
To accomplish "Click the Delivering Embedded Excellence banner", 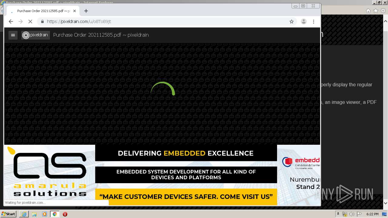I will click(186, 153).
